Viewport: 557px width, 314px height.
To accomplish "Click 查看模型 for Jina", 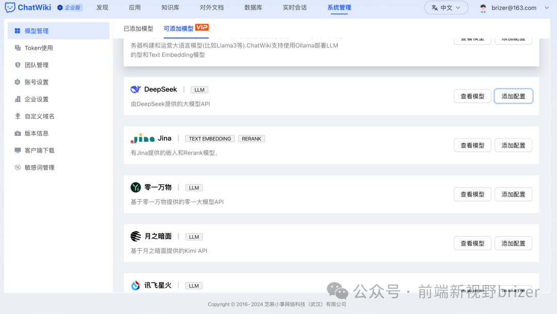I will (x=472, y=145).
